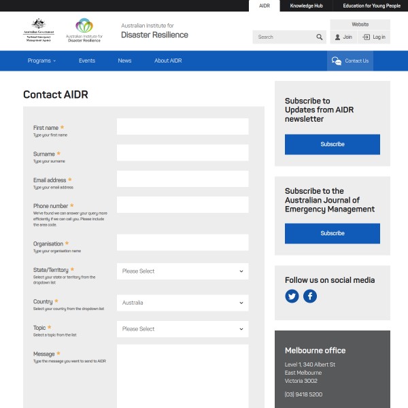Click the First name input field
Image resolution: width=408 pixels, height=408 pixels.
pyautogui.click(x=182, y=127)
